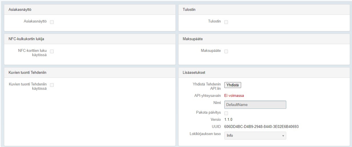
Task: Click the Yhdistä Tehdenin API:iin label
Action: [207, 86]
